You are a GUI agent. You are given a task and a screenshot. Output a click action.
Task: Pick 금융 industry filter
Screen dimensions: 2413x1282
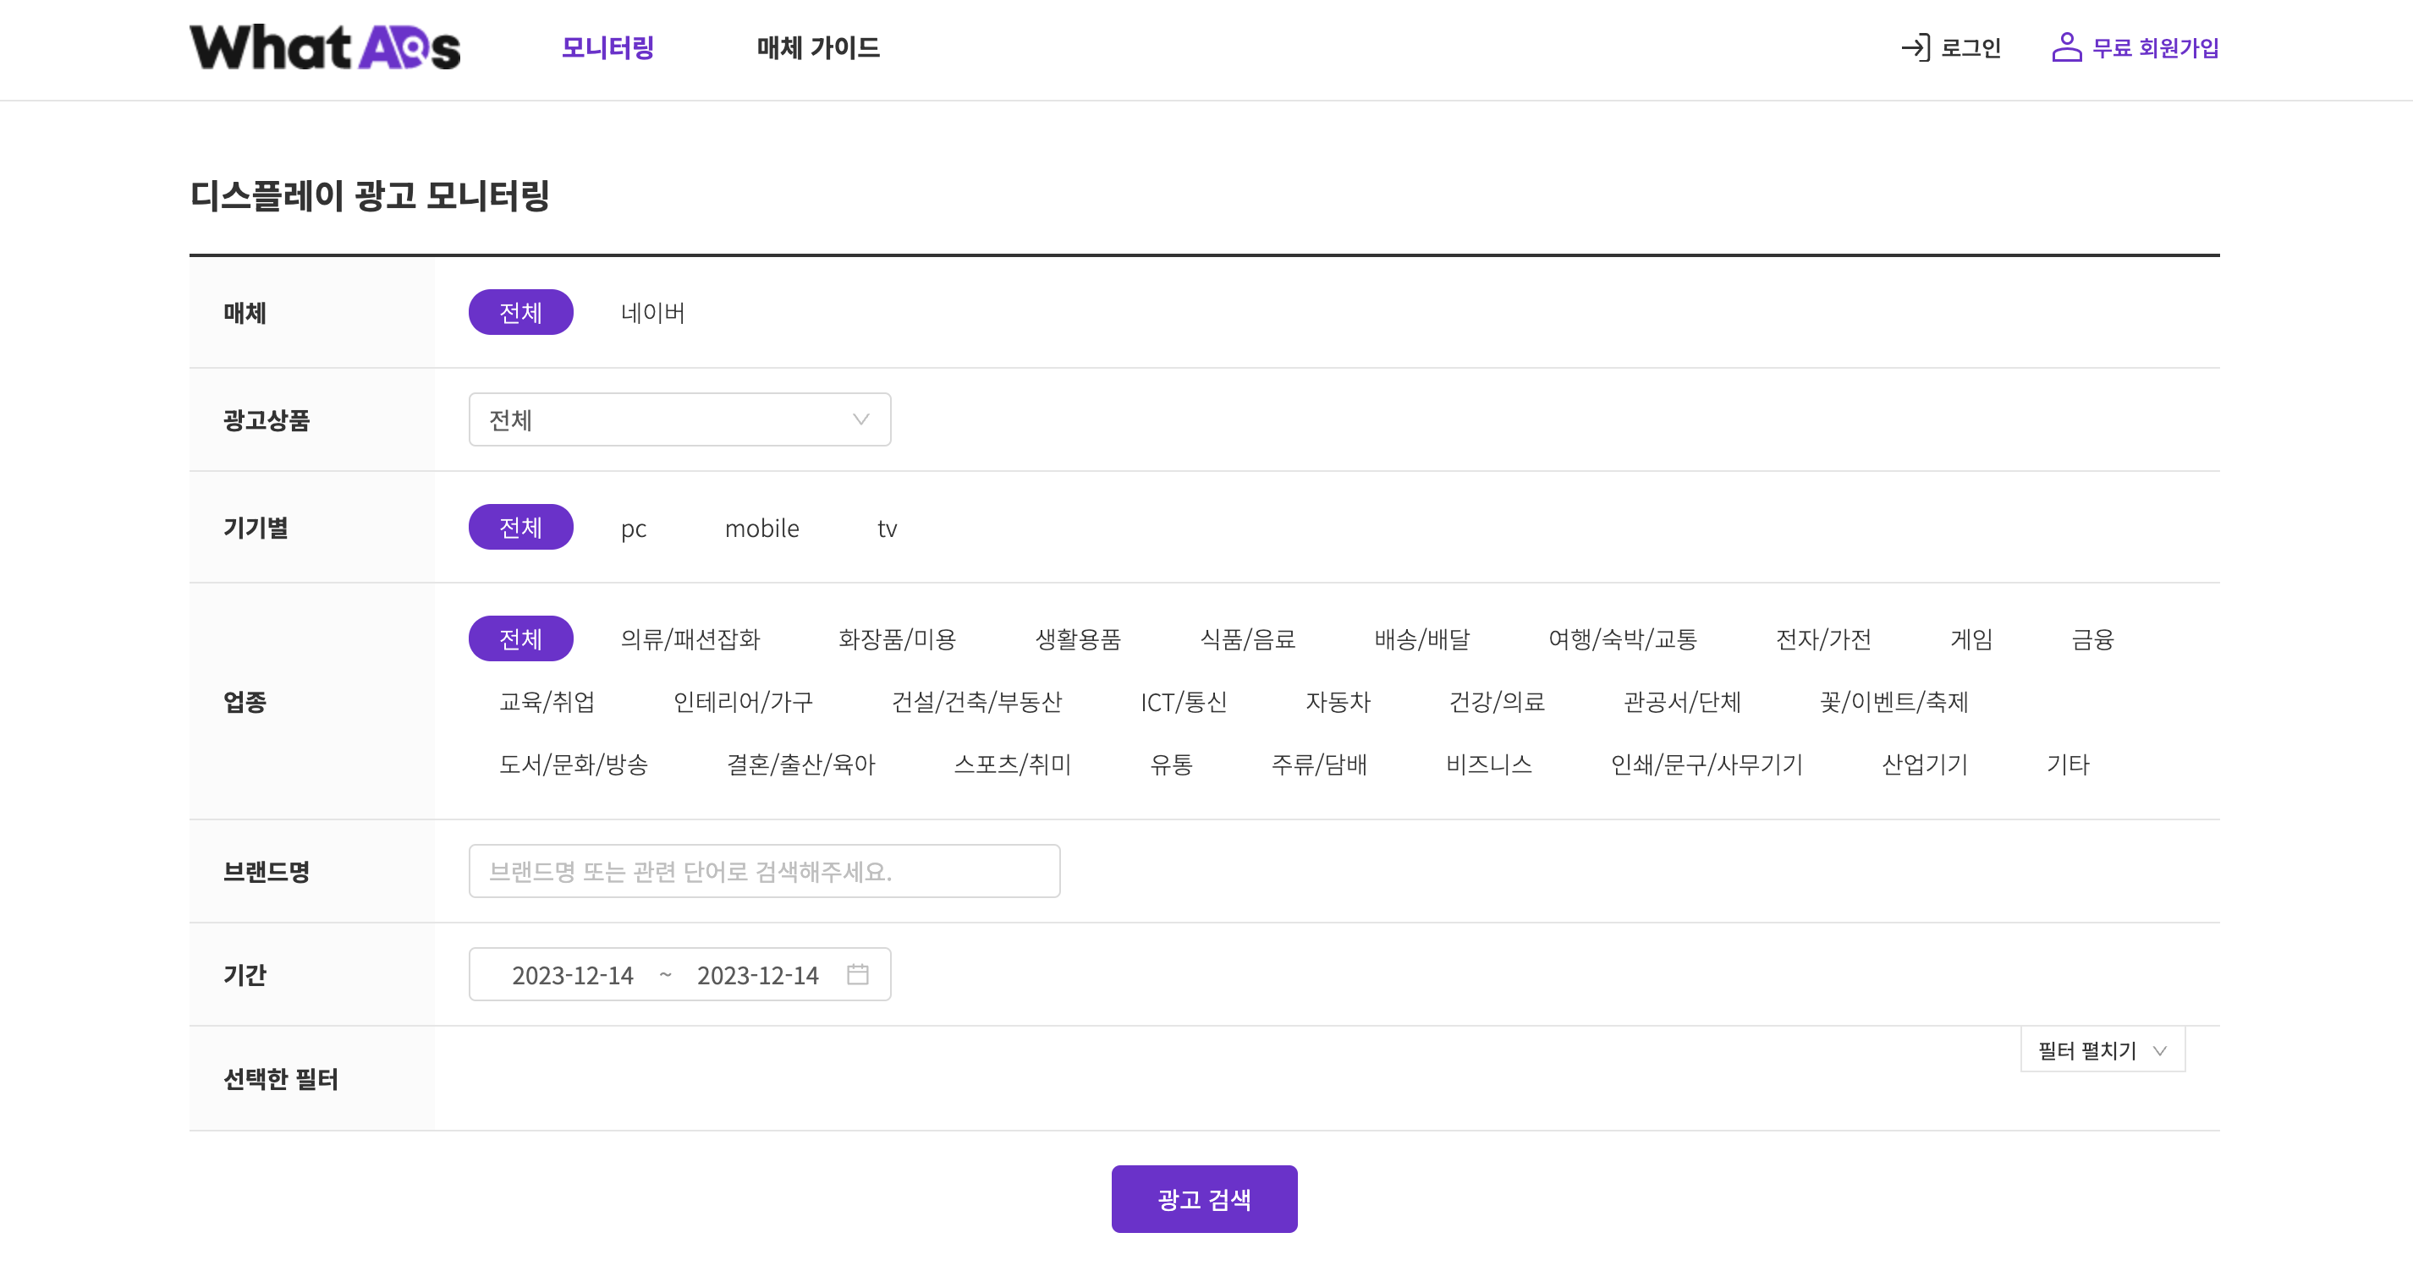pos(2091,638)
